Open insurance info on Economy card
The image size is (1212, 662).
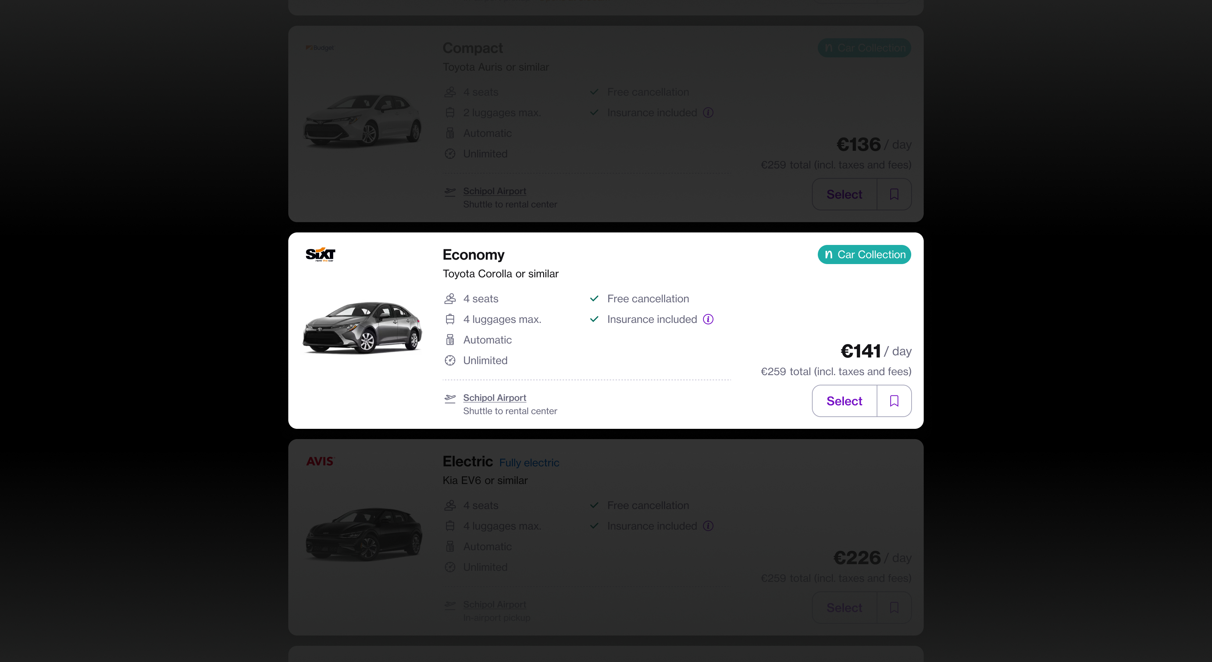(x=708, y=320)
